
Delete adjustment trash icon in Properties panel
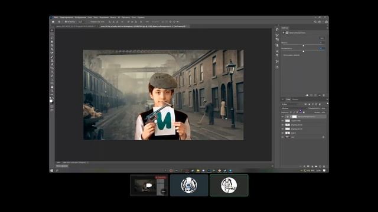pyautogui.click(x=324, y=95)
